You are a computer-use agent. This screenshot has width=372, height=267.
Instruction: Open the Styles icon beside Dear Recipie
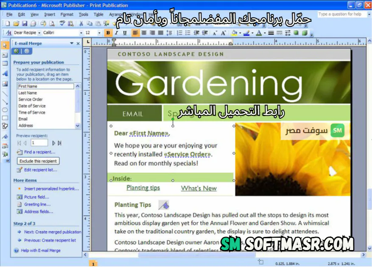pyautogui.click(x=9, y=33)
